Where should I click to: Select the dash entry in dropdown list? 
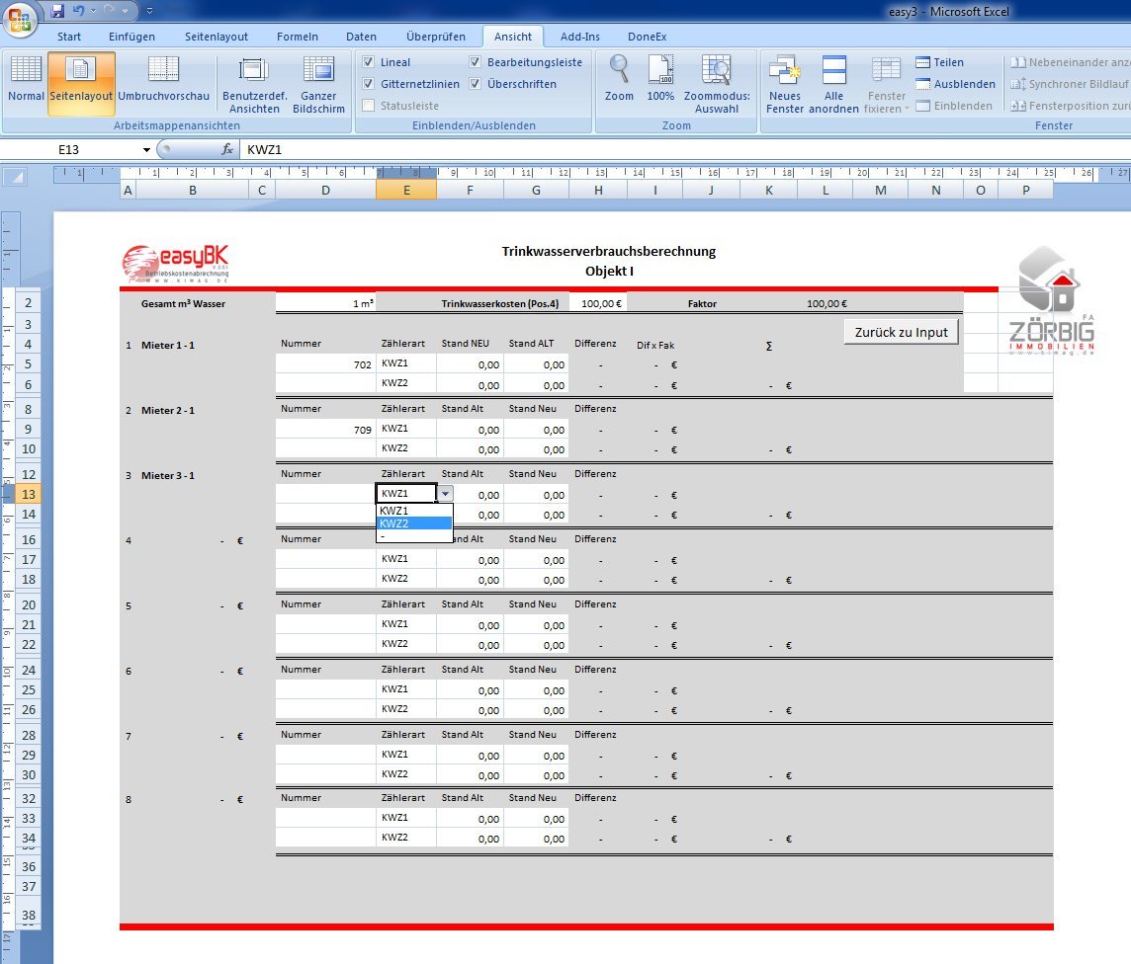(x=414, y=535)
